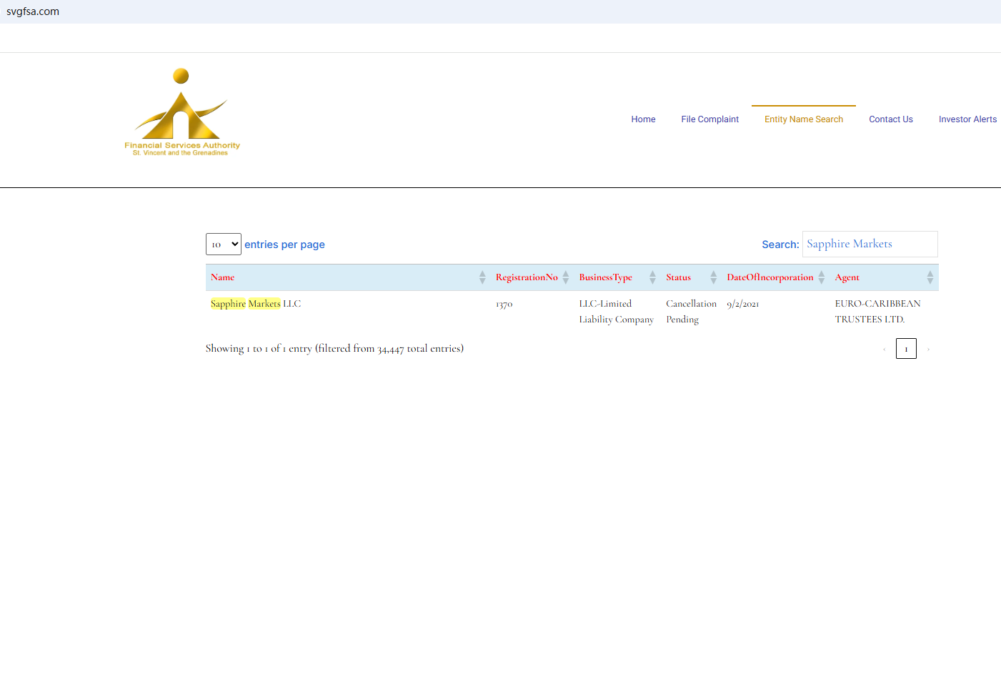Image resolution: width=1001 pixels, height=692 pixels.
Task: Click the Financial Services Authority logo
Action: [181, 112]
